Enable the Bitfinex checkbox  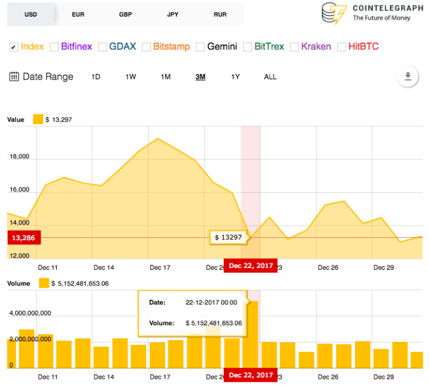[x=54, y=47]
